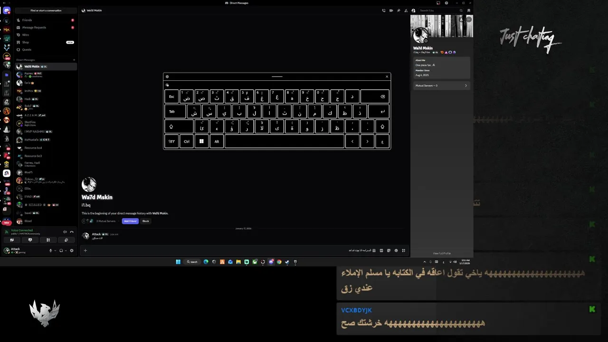Viewport: 608px width, 342px height.
Task: Start a voice call with Wa7d Mskin
Action: click(384, 10)
